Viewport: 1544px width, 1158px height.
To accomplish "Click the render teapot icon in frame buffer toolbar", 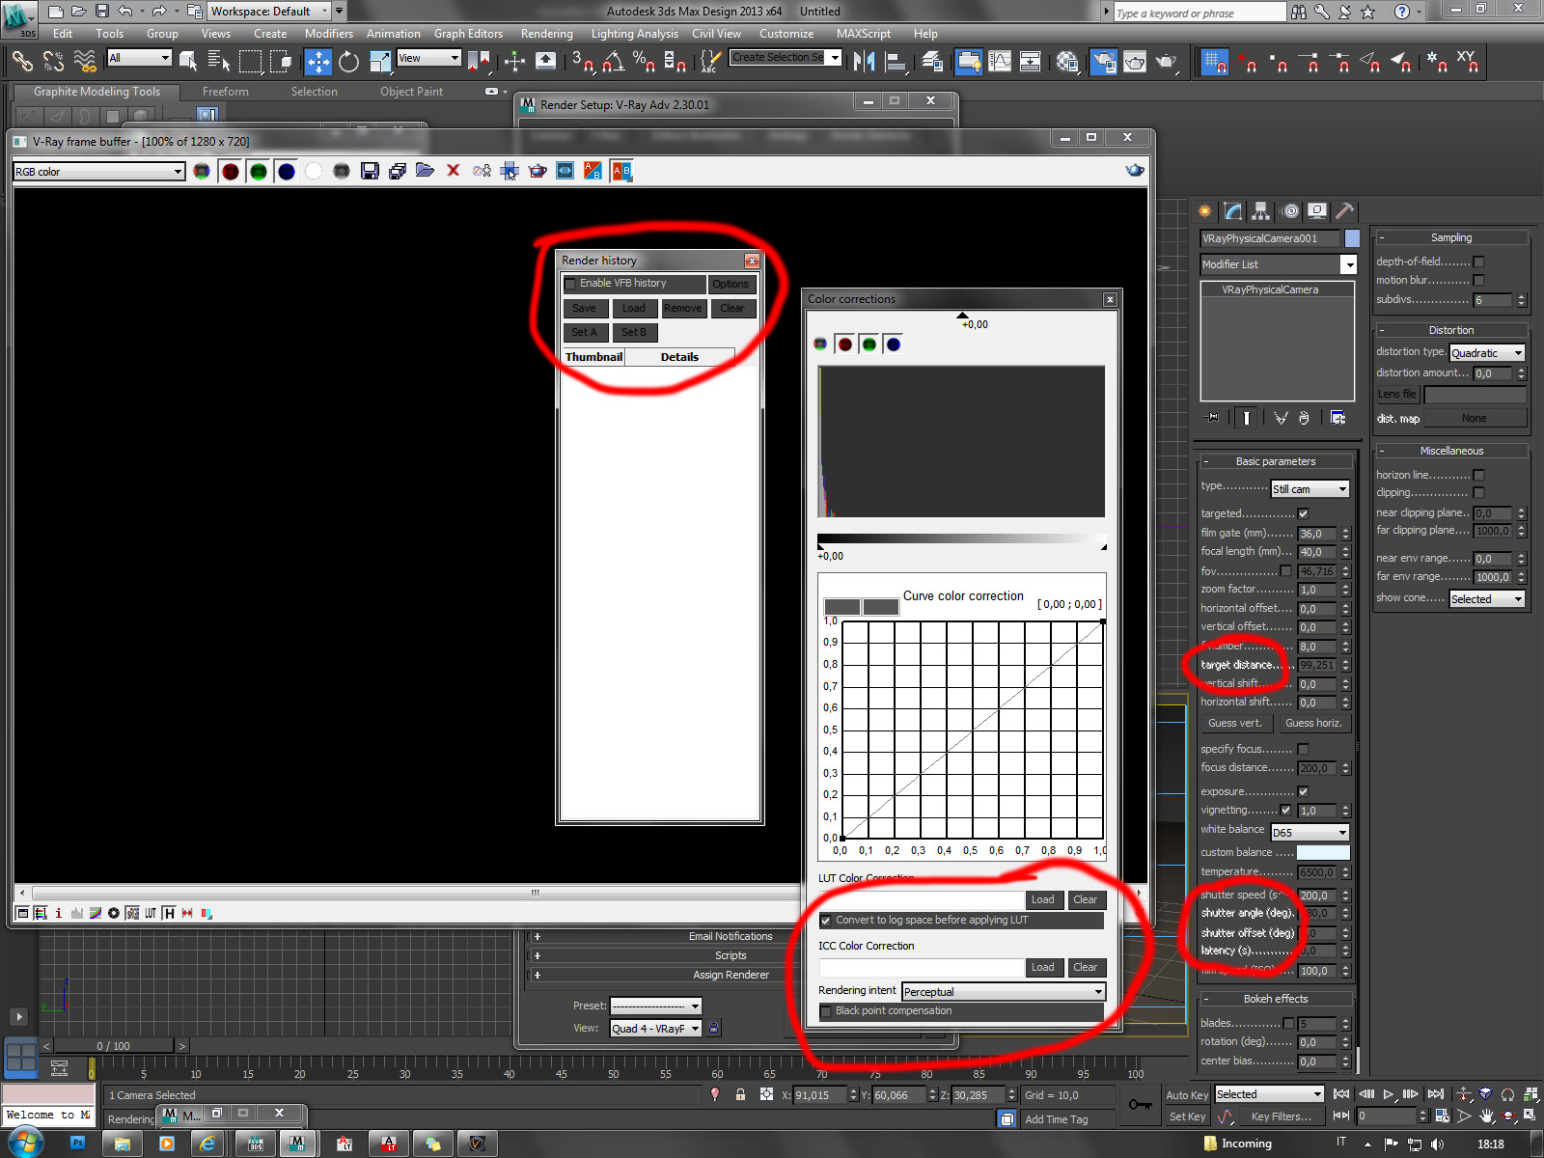I will pyautogui.click(x=538, y=171).
